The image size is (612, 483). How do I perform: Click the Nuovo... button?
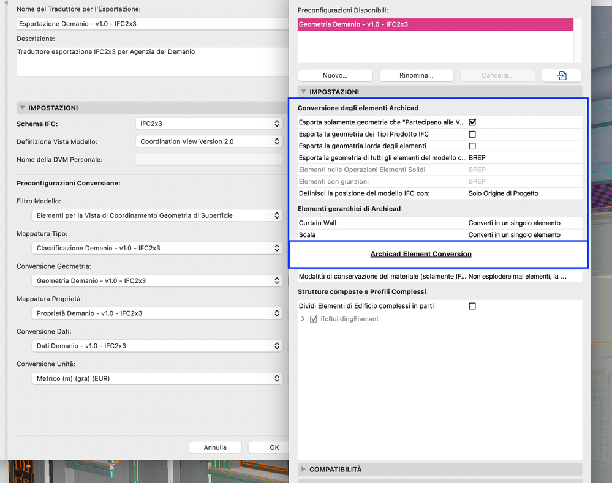pyautogui.click(x=335, y=75)
